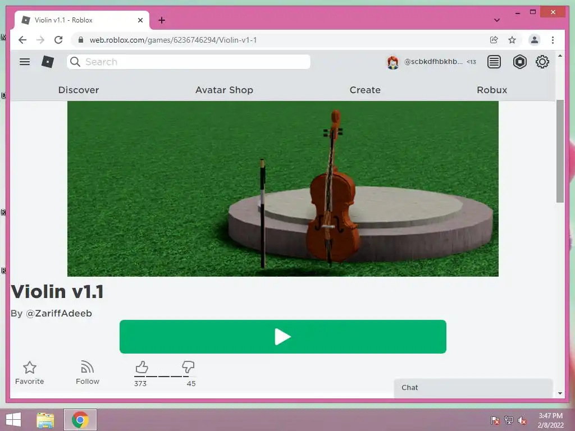Select the Violin v1.1 browser tab

pyautogui.click(x=82, y=20)
